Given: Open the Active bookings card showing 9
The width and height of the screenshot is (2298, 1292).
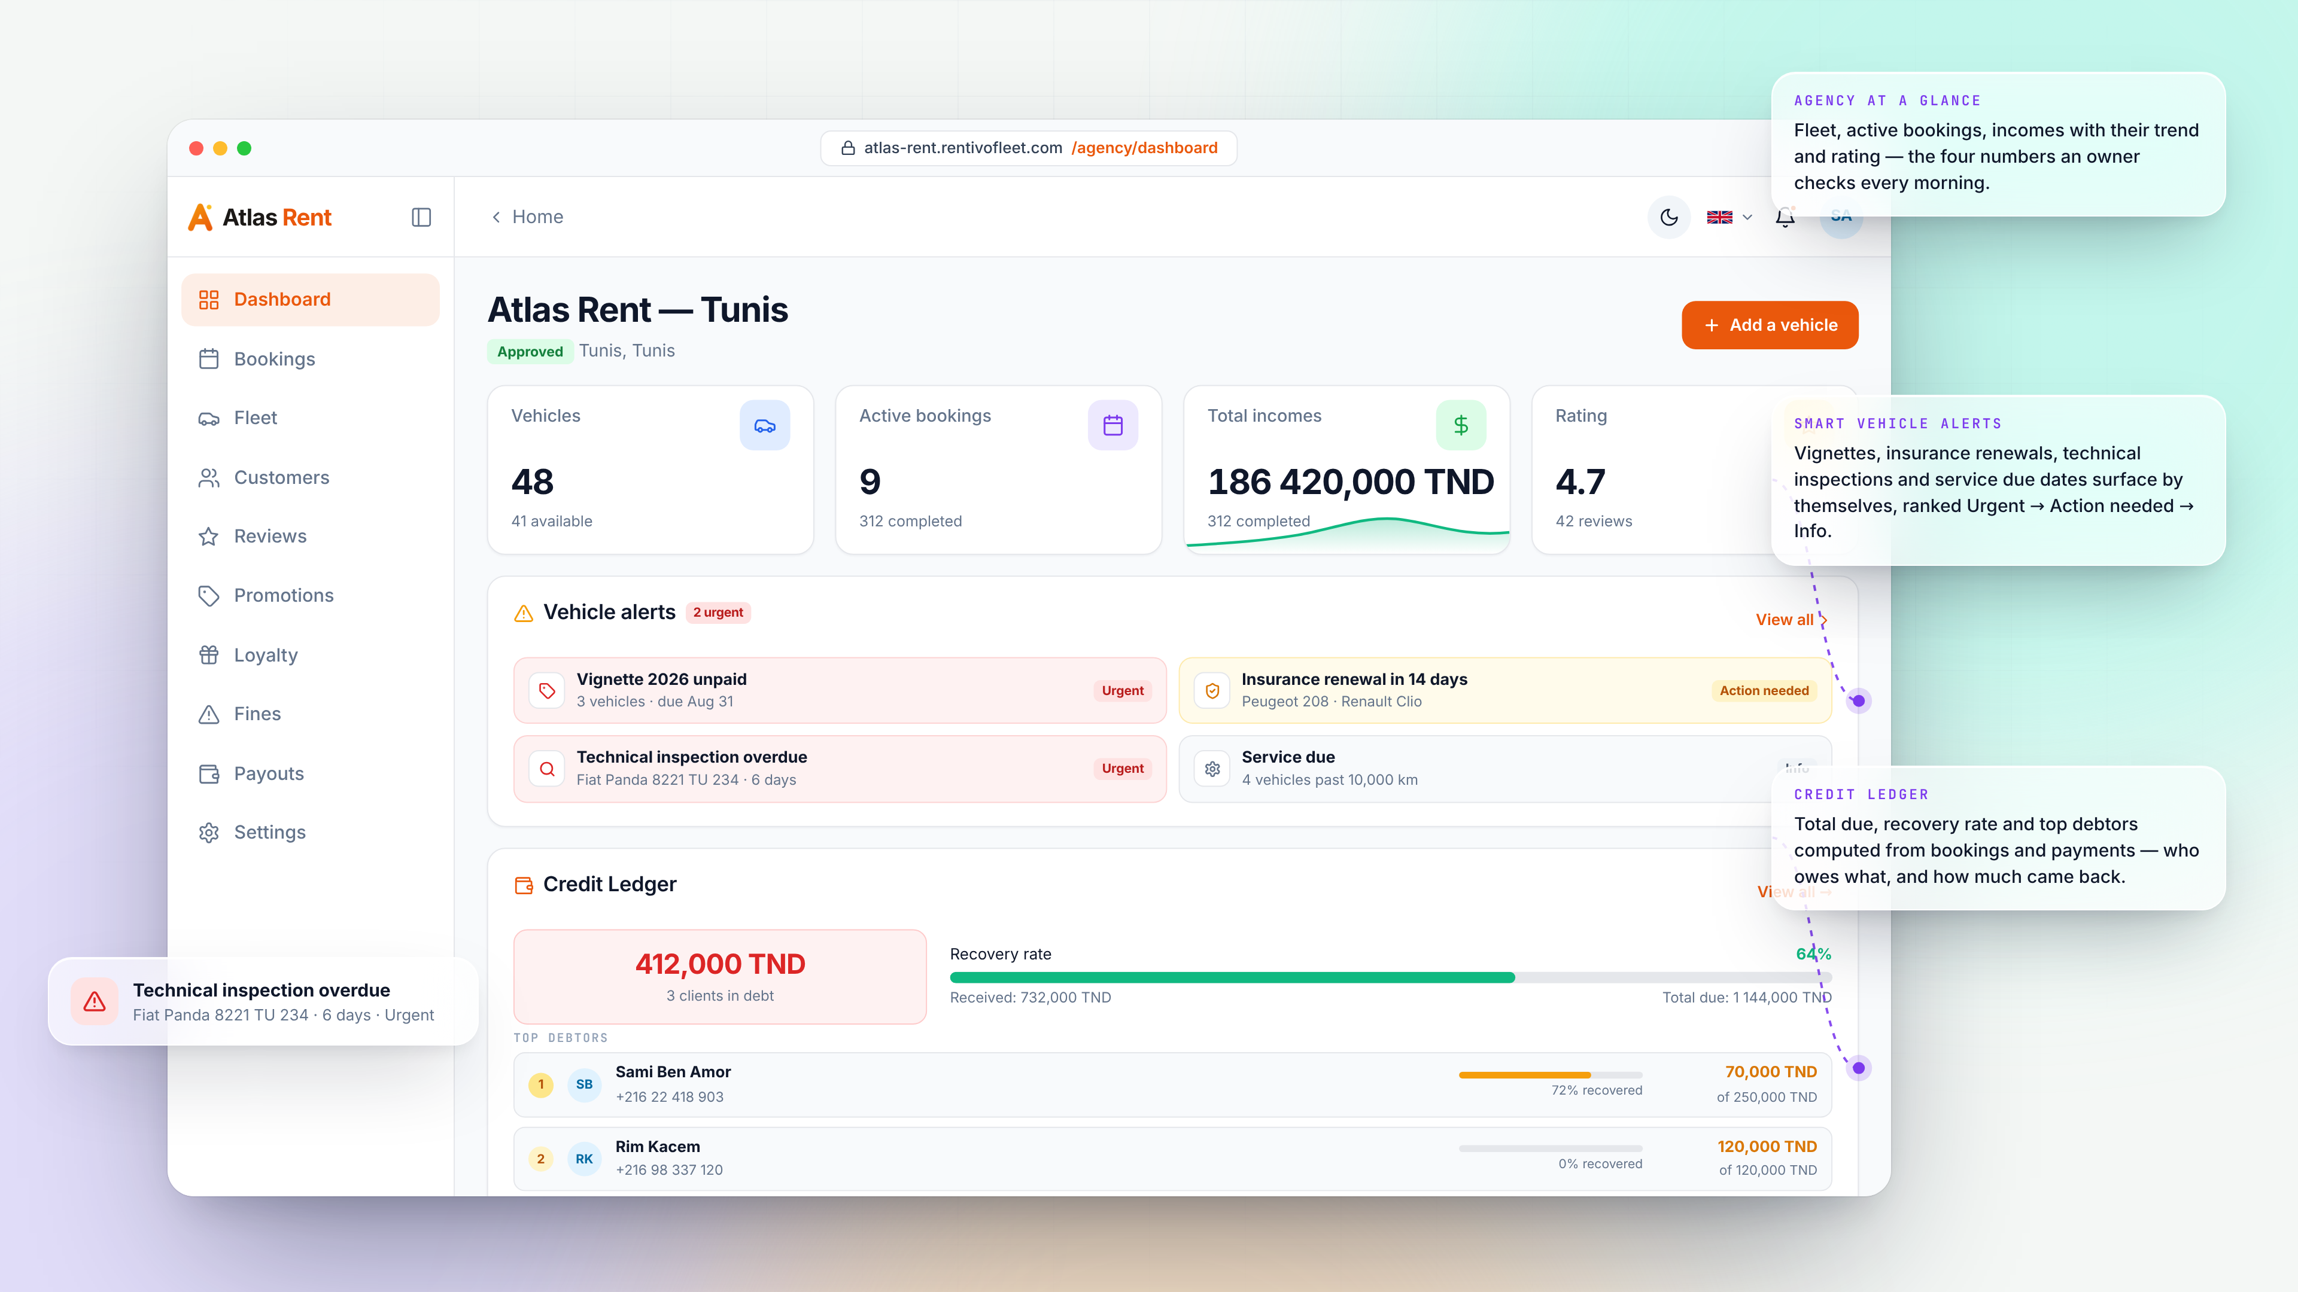Looking at the screenshot, I should pos(998,470).
